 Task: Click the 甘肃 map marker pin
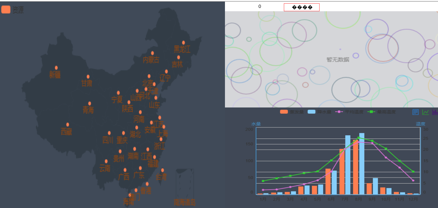pos(88,77)
